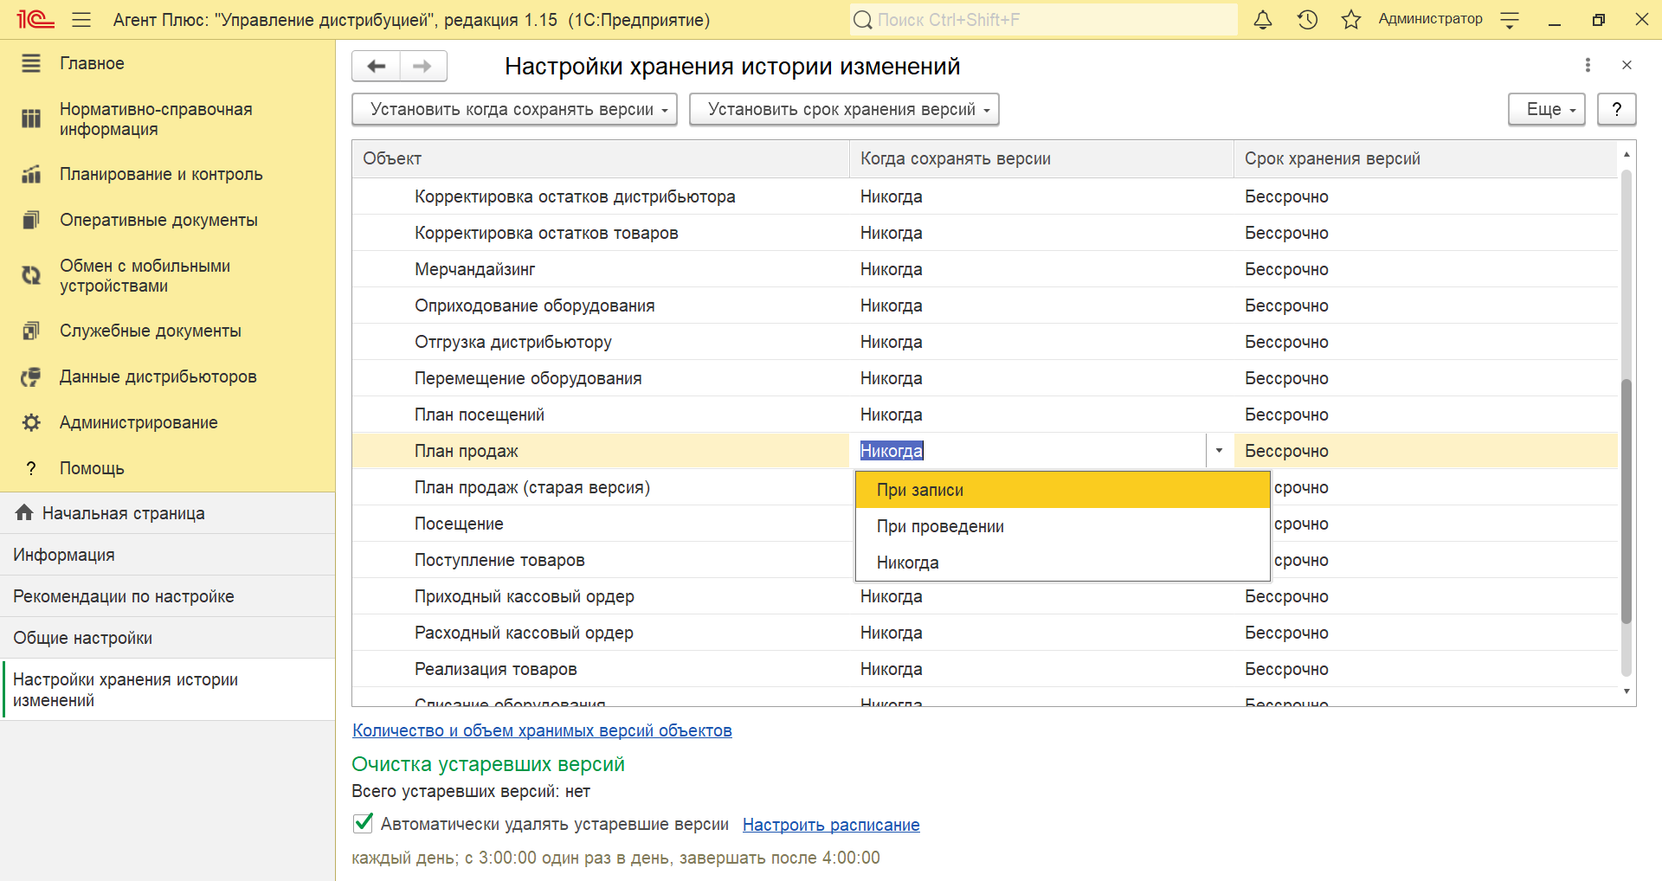The width and height of the screenshot is (1662, 881).
Task: Click Бессрочно cell in План продаж row
Action: point(1426,451)
